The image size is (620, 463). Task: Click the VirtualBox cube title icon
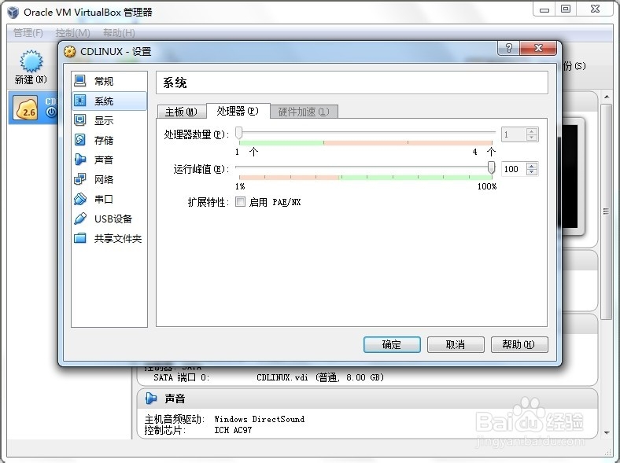(x=13, y=13)
